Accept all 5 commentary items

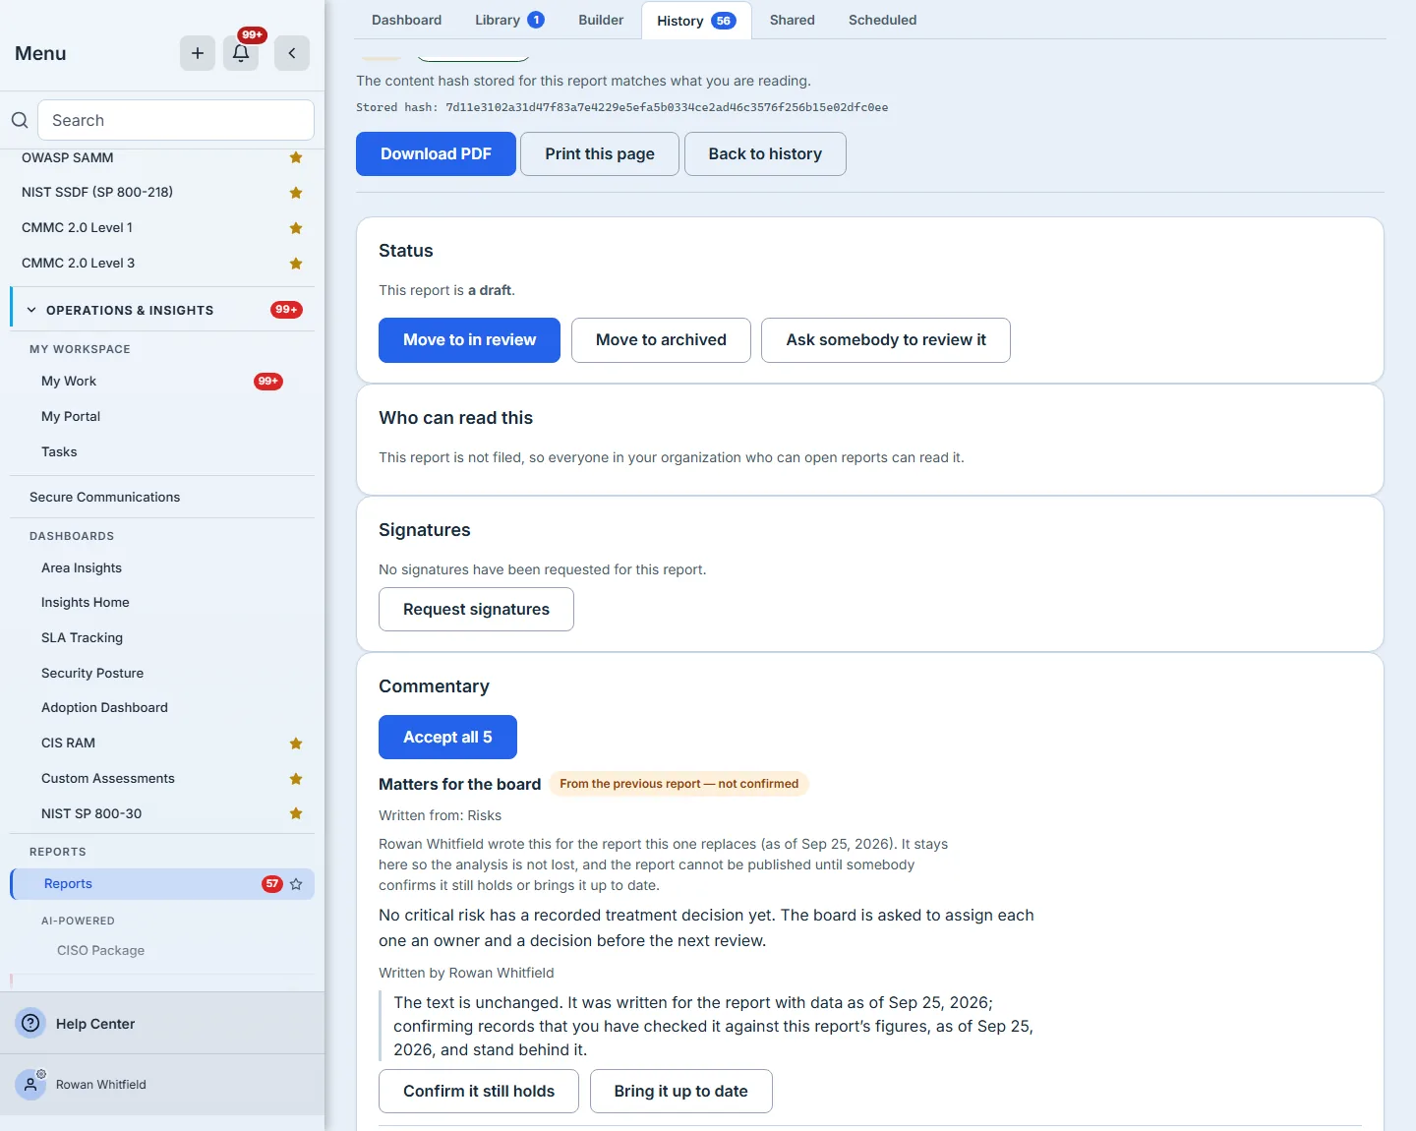(x=447, y=738)
